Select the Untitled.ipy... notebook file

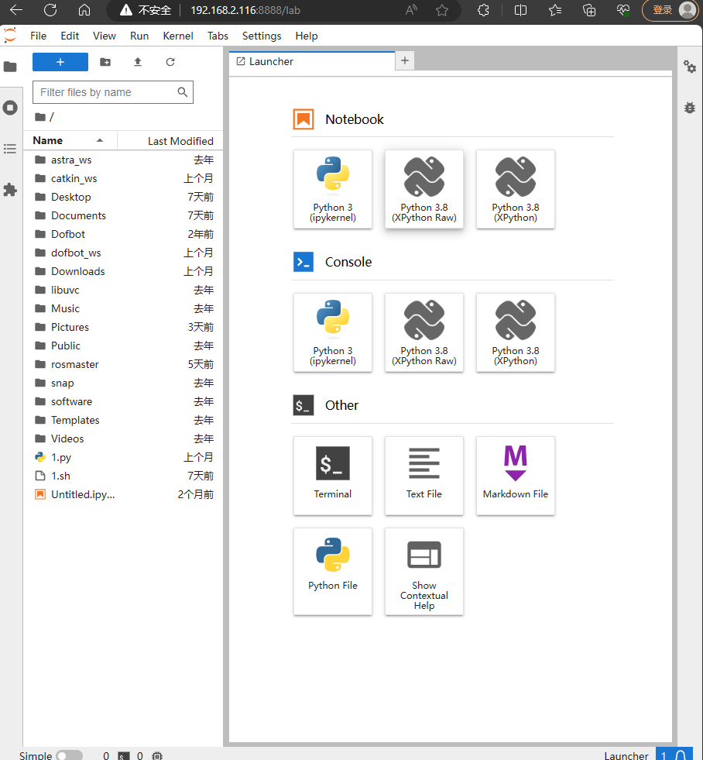[x=124, y=494]
